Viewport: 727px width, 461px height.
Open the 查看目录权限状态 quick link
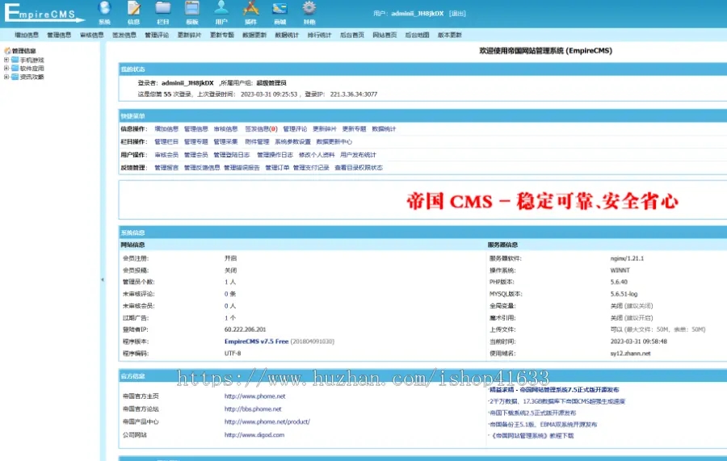pos(359,168)
